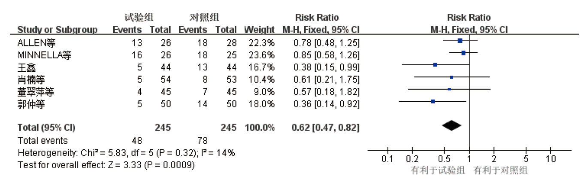Click the lowest blue square in forest plot
The height and width of the screenshot is (182, 587).
433,101
